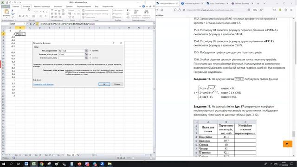The width and height of the screenshot is (297, 167).
Task: Click the Excel zoom slider in status bar
Action: tap(134, 158)
